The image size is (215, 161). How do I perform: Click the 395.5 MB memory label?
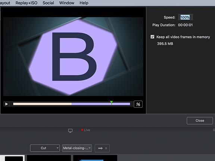pyautogui.click(x=165, y=44)
